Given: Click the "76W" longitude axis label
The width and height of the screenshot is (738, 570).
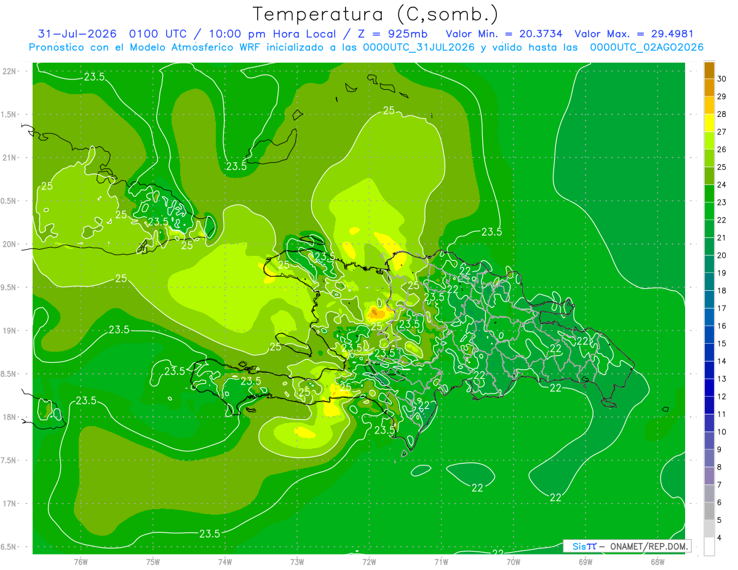Looking at the screenshot, I should [x=81, y=561].
